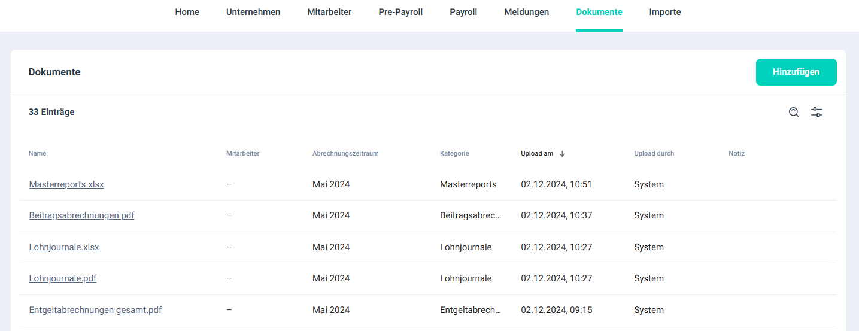Screen dimensions: 859x331
Task: Open the Meldungen tab
Action: (526, 12)
